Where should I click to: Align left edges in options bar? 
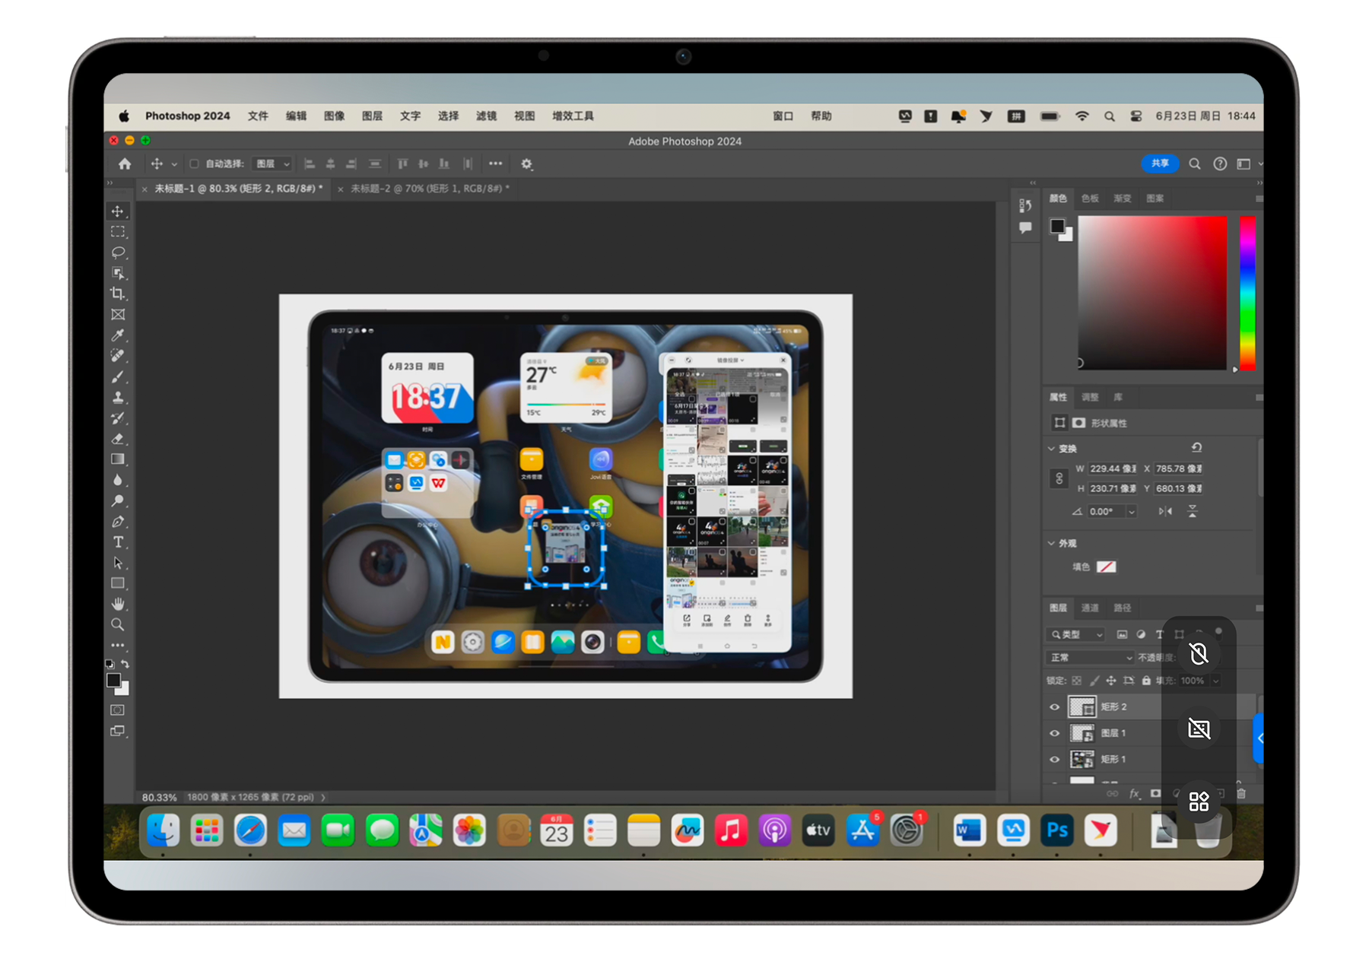point(310,164)
